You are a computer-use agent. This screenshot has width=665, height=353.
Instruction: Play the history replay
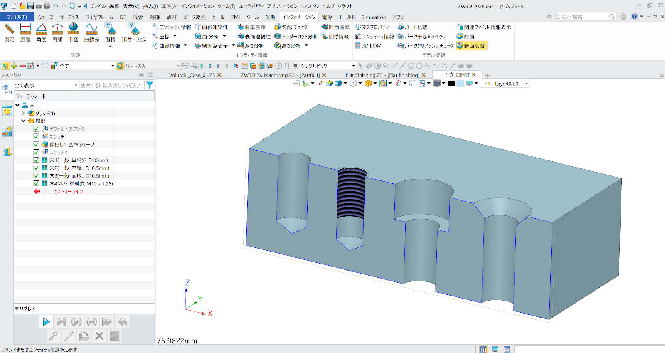pyautogui.click(x=46, y=322)
